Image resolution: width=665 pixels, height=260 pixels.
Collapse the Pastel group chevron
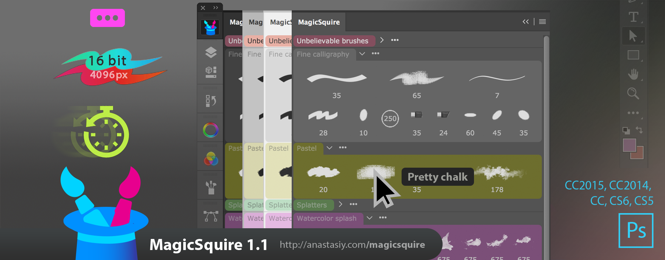click(330, 148)
